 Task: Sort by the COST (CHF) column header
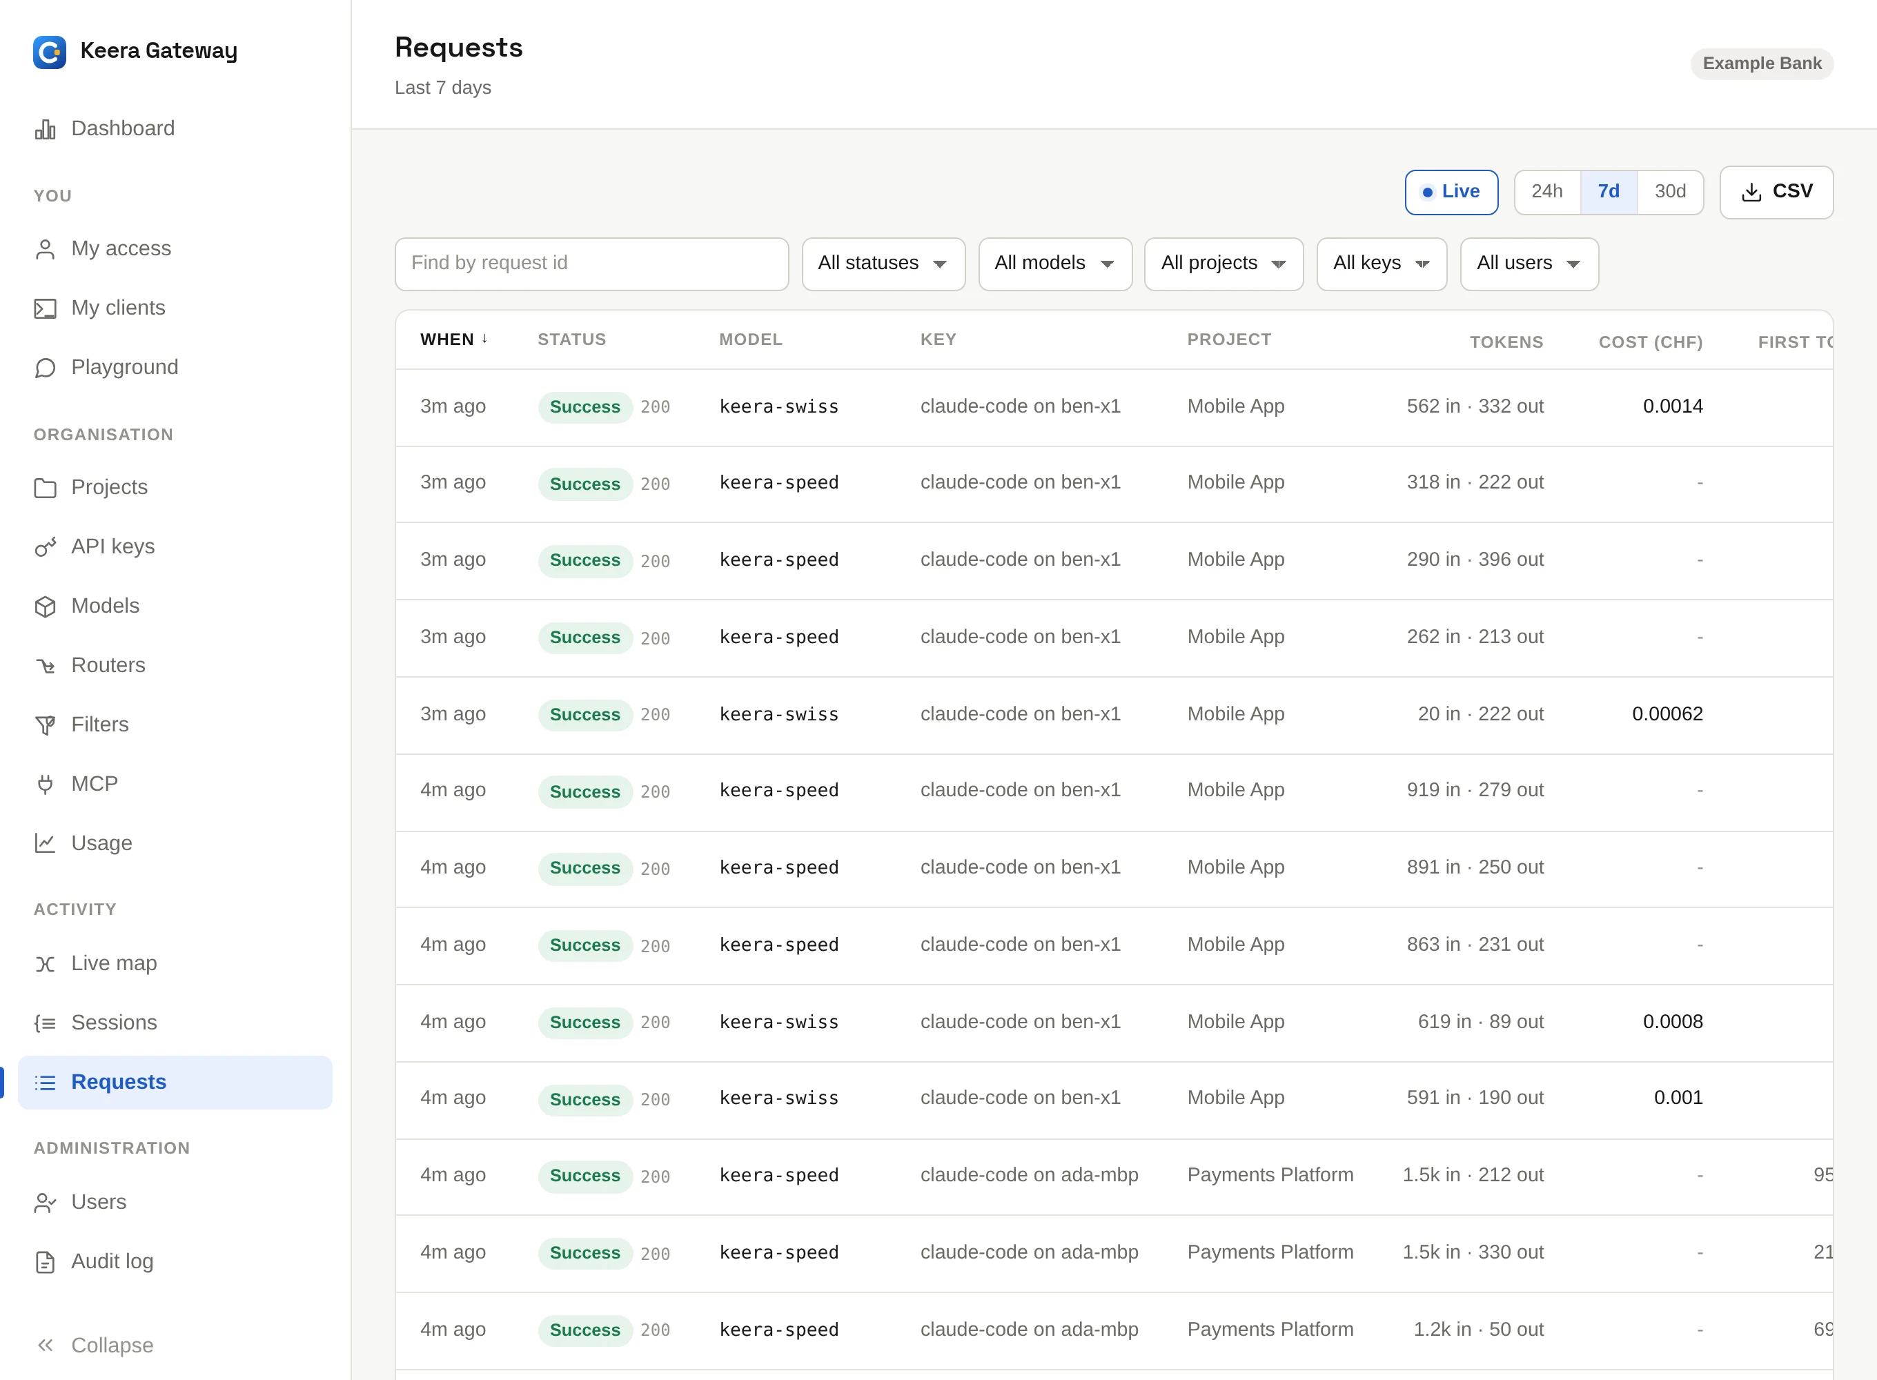tap(1650, 342)
